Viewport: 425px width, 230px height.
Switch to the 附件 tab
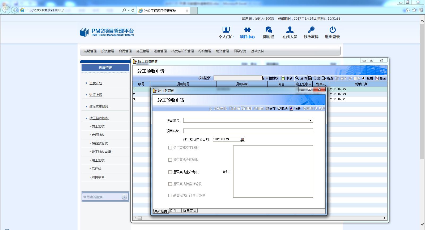174,211
